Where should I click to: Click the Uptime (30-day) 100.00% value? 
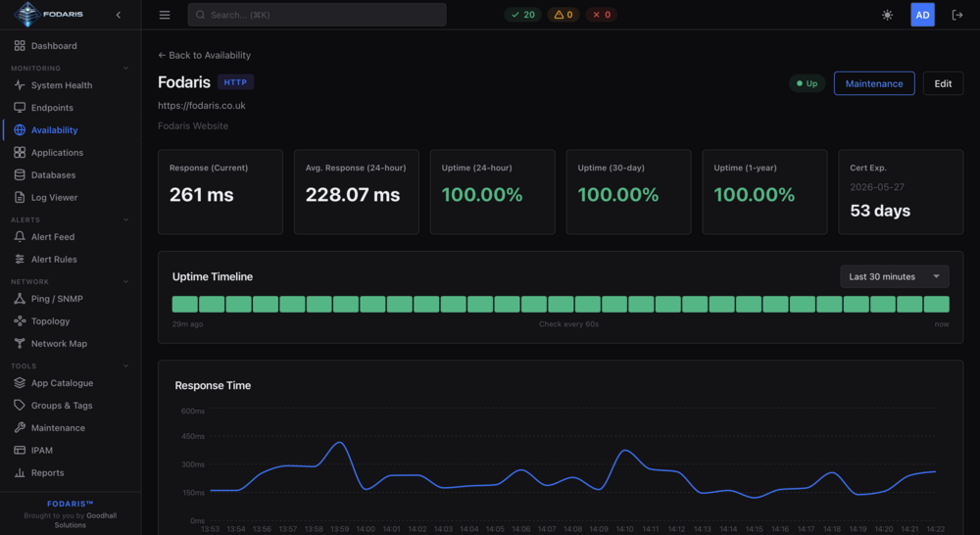pyautogui.click(x=617, y=195)
